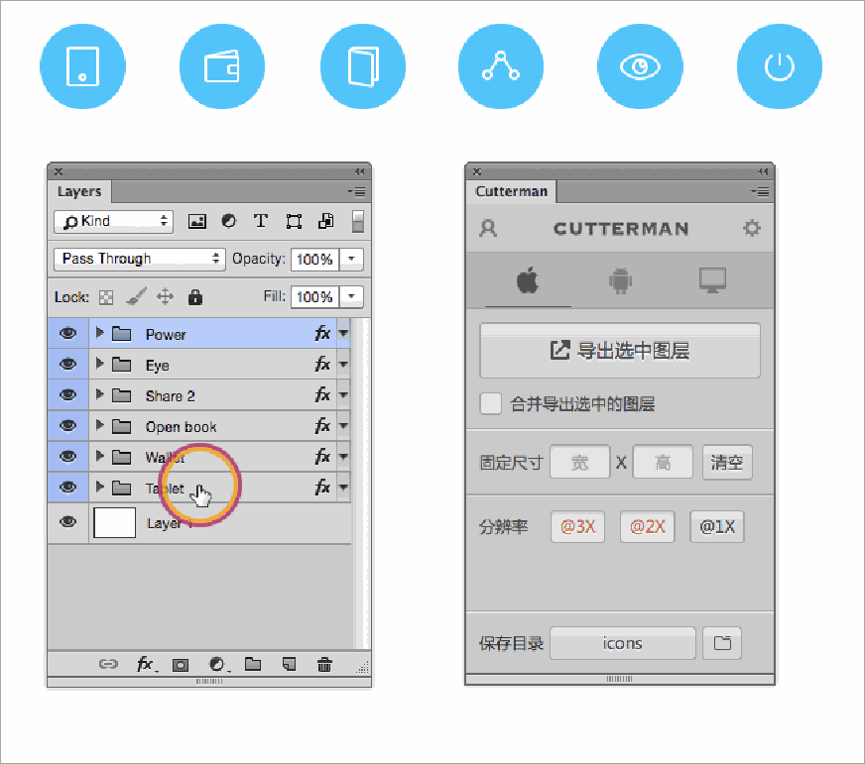Switch to the Android tab in Cutterman
Viewport: 865px width, 764px height.
coord(620,281)
